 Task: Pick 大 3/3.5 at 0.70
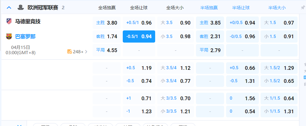click(x=176, y=98)
